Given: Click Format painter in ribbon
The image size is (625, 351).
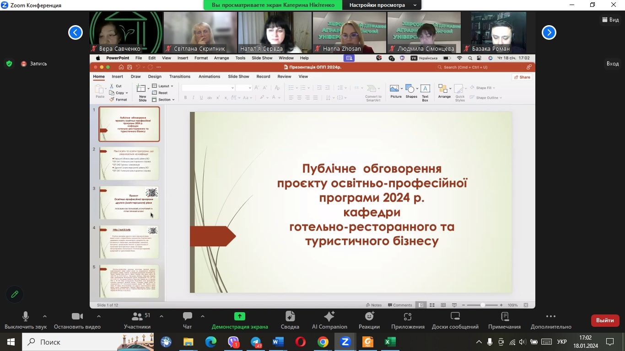Looking at the screenshot, I should 119,99.
